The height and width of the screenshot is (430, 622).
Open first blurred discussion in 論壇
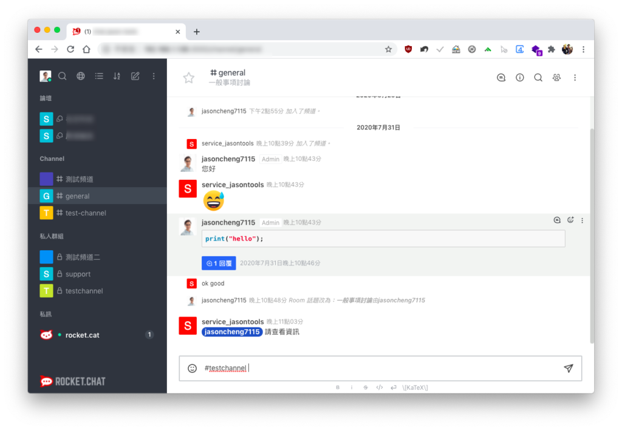pos(98,118)
